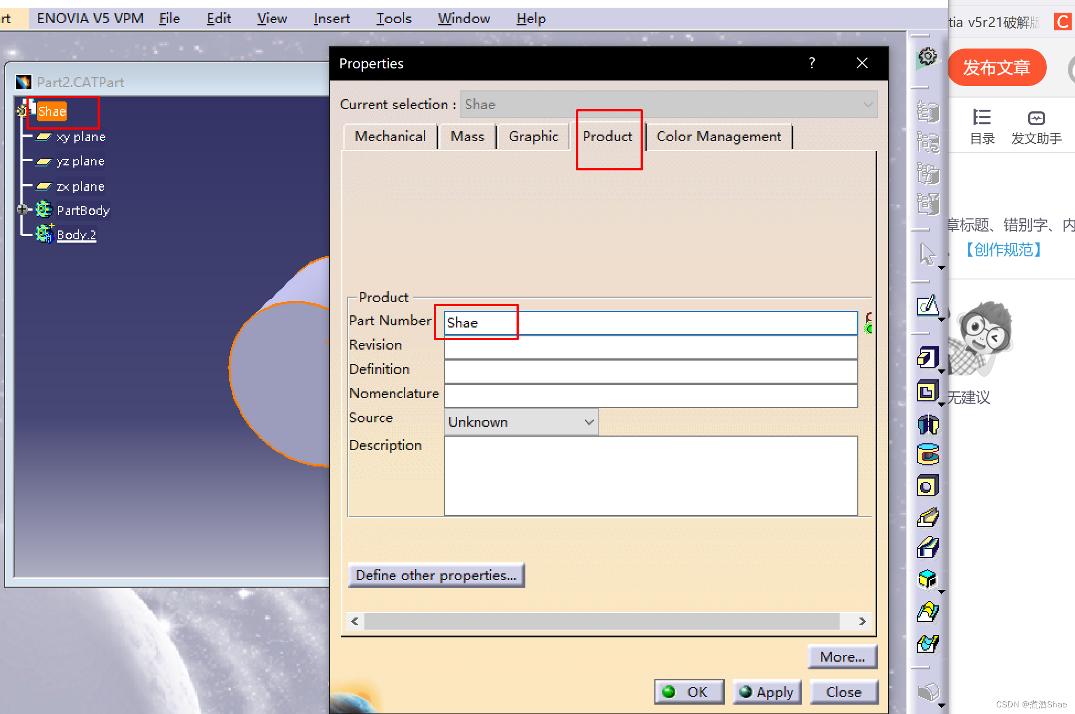Switch to the Graphic tab
The image size is (1075, 714).
(x=534, y=137)
